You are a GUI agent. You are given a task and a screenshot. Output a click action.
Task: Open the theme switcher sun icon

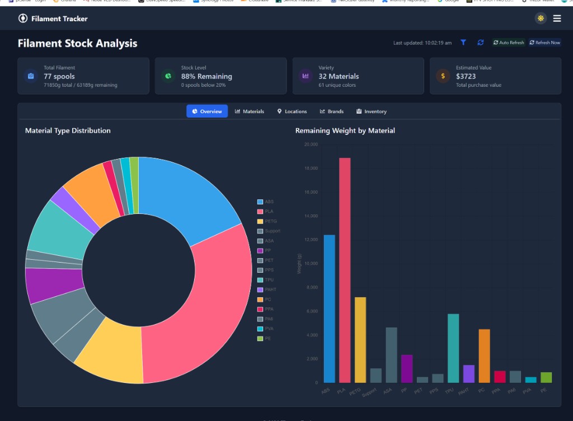pos(541,18)
